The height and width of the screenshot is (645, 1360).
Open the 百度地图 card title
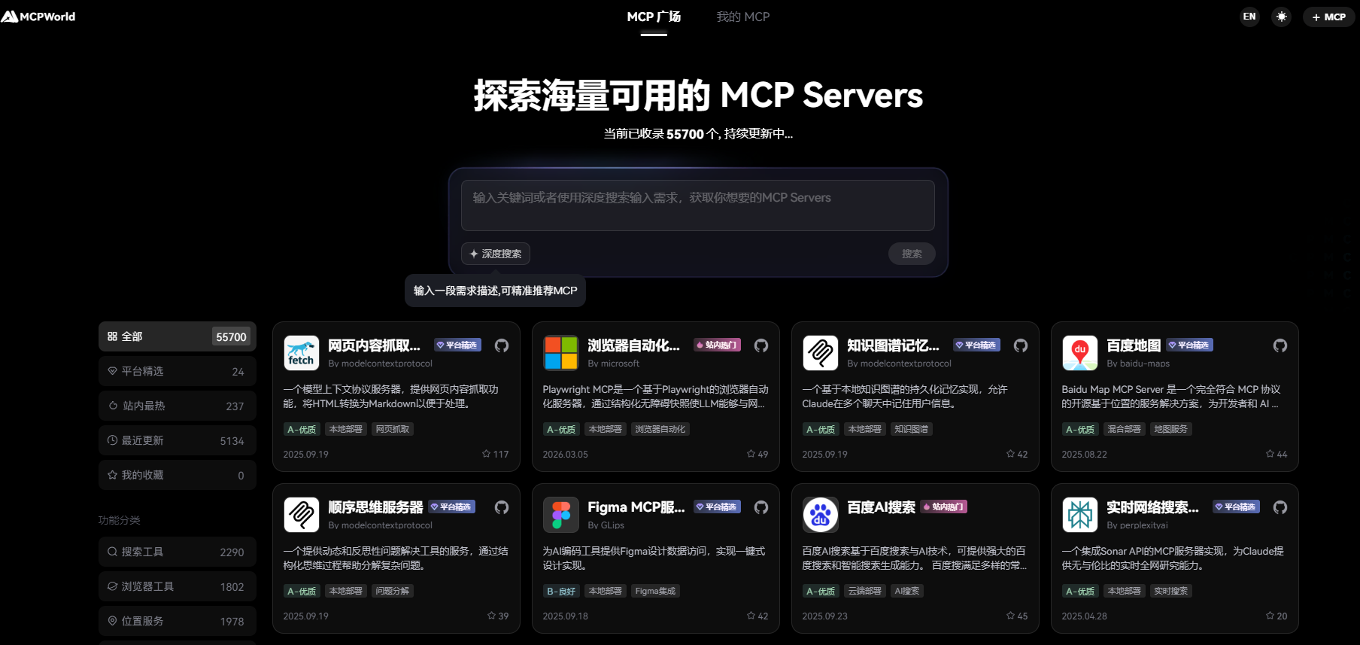1134,345
